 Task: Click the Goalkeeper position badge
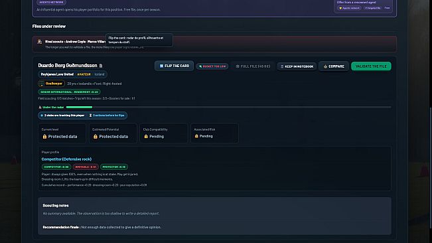(x=51, y=84)
